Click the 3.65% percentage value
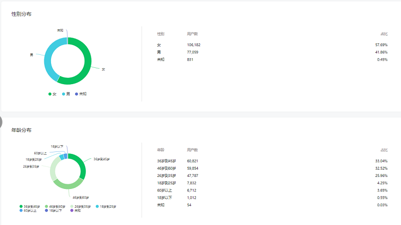This screenshot has width=401, height=225. (382, 190)
